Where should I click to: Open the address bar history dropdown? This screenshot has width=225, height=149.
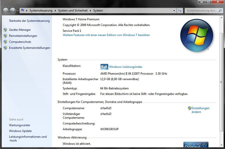click(x=174, y=11)
